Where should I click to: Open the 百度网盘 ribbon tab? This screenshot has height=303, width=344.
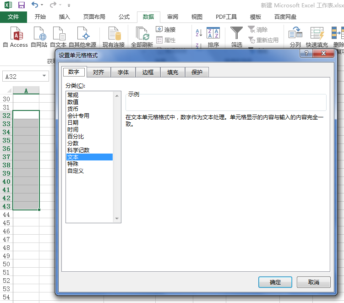[285, 17]
